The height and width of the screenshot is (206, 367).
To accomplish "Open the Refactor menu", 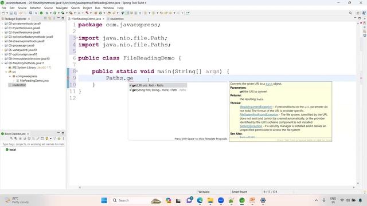I will tap(36, 8).
